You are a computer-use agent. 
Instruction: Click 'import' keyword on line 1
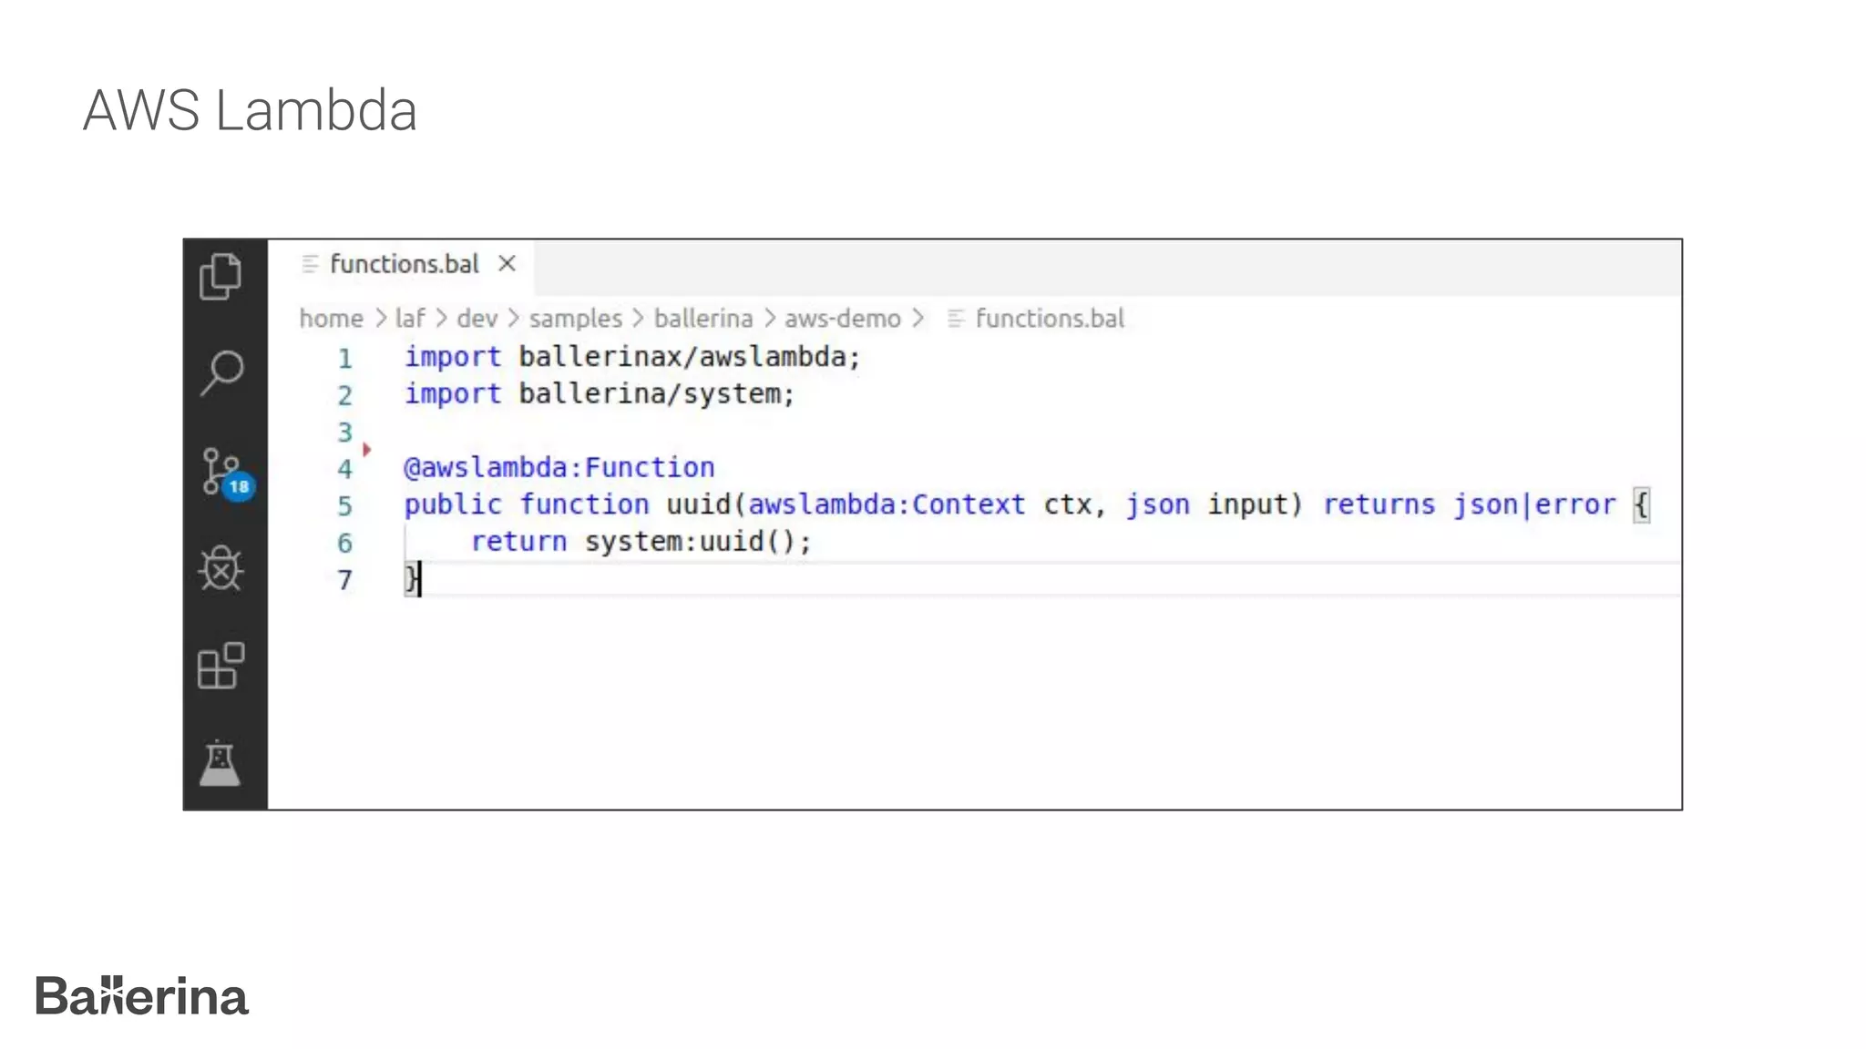[453, 357]
